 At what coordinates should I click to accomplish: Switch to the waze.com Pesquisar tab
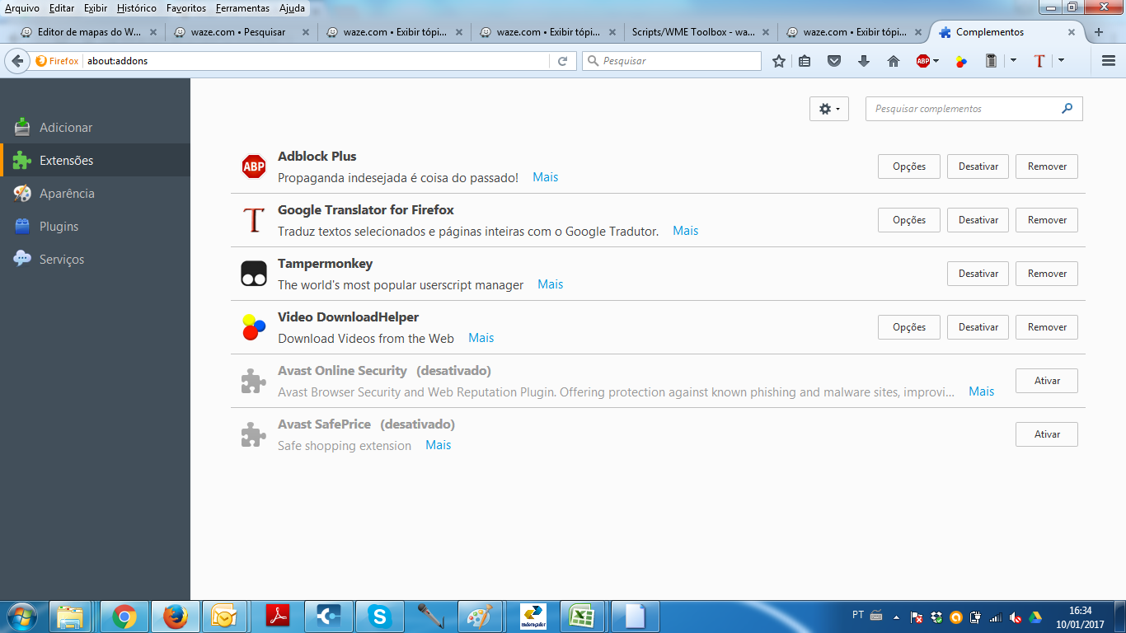pyautogui.click(x=242, y=32)
